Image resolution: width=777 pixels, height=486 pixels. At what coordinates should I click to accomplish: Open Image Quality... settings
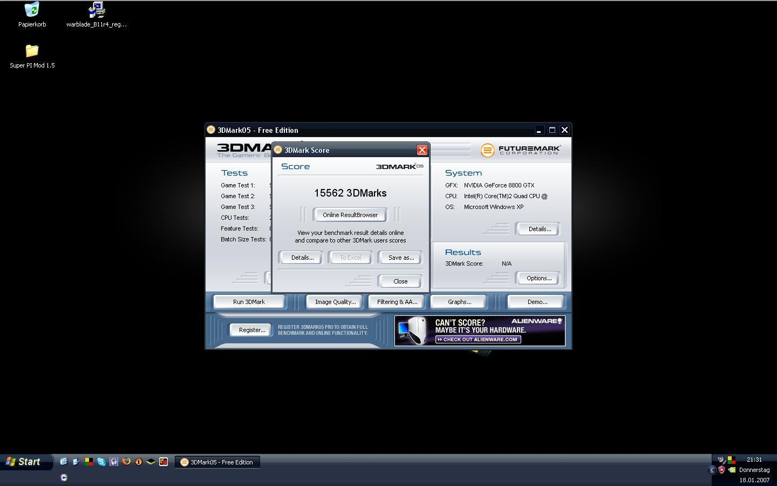(x=335, y=302)
